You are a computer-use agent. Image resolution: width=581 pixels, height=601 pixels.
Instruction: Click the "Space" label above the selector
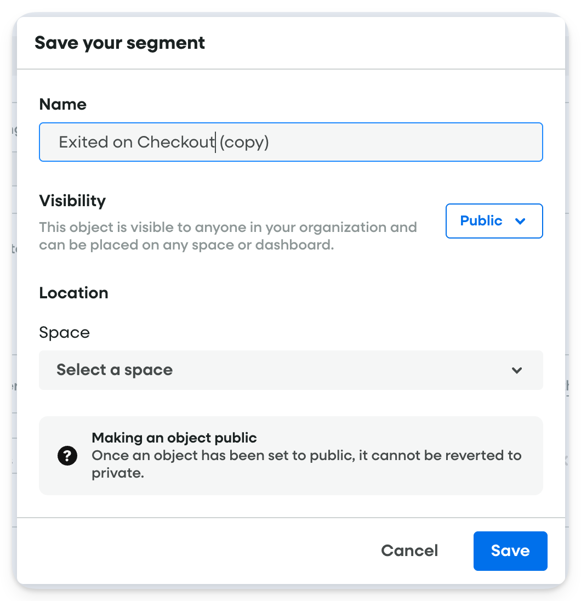coord(64,332)
